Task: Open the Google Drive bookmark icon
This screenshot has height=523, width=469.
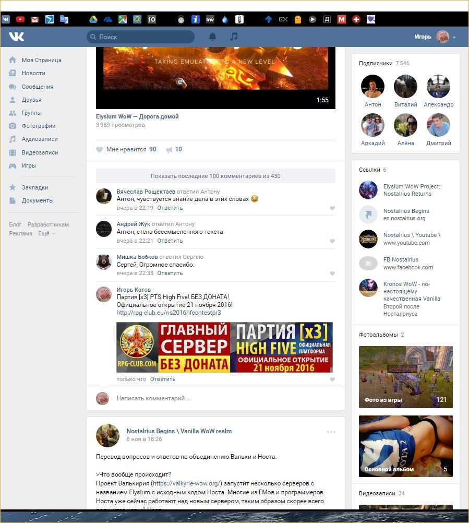Action: pos(93,19)
